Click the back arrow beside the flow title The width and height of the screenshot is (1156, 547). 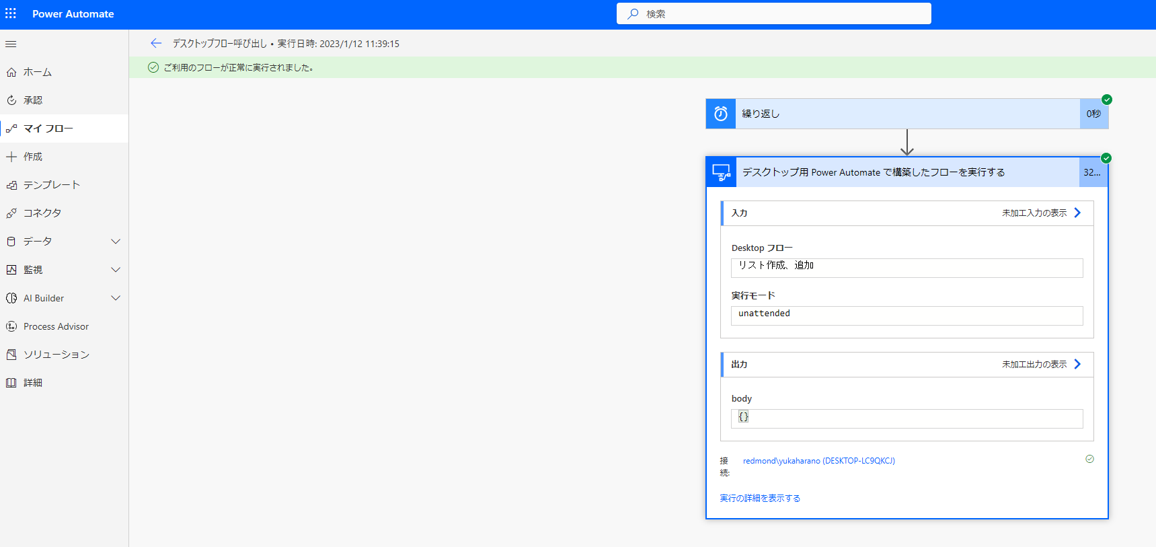156,44
